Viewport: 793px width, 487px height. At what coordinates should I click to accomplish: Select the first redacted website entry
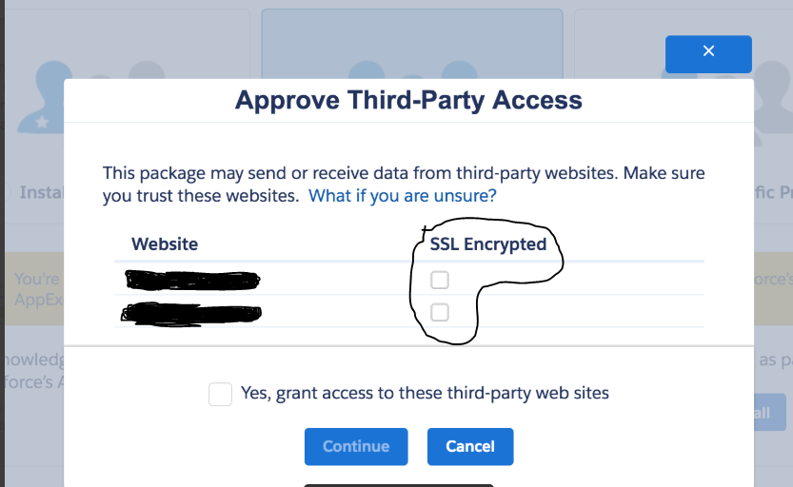click(192, 281)
